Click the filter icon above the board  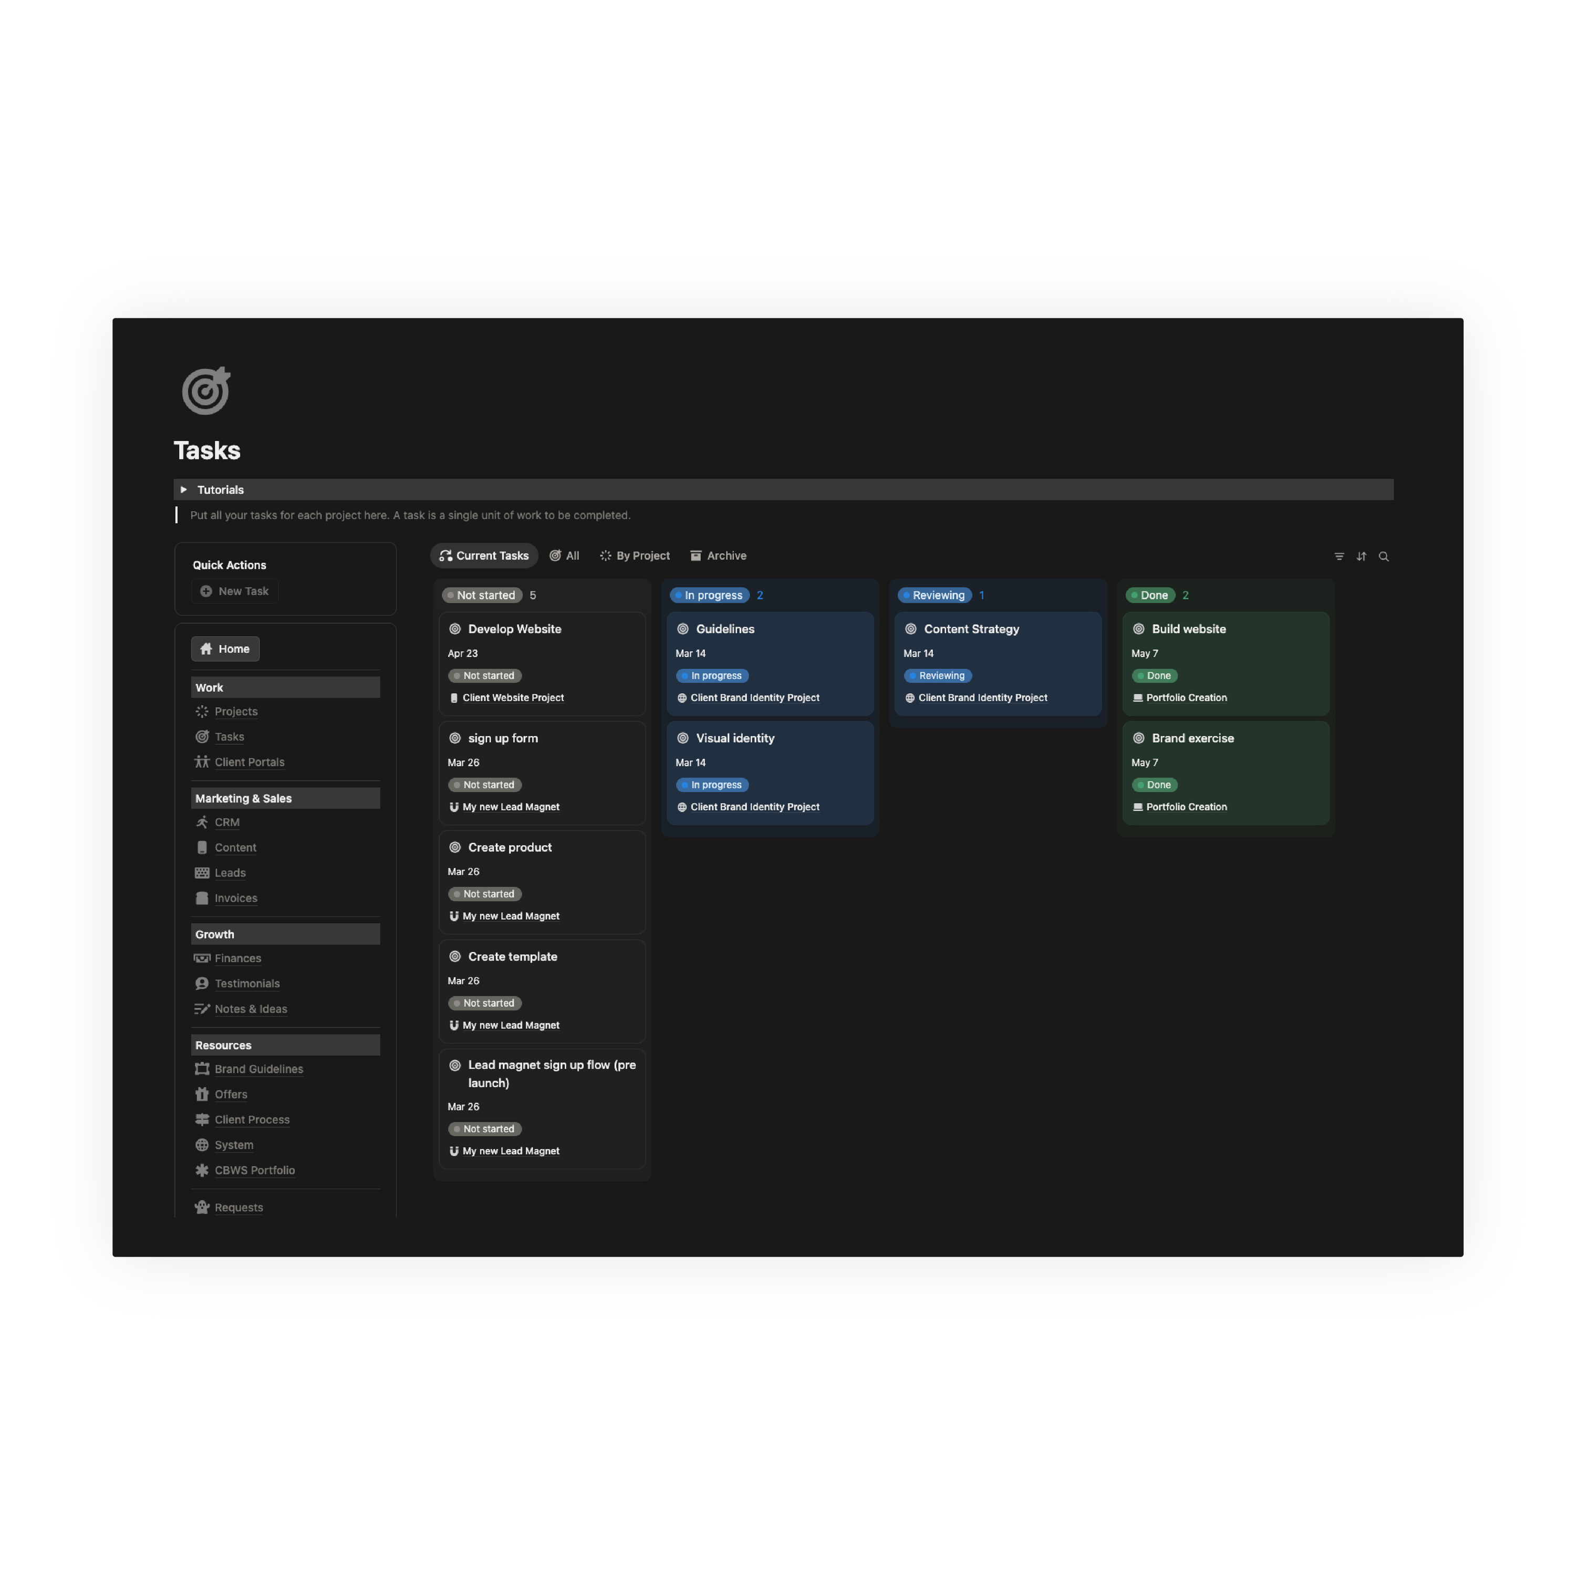pos(1339,556)
